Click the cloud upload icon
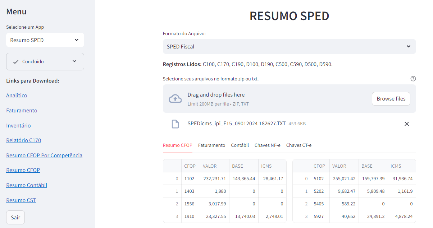 pos(175,99)
